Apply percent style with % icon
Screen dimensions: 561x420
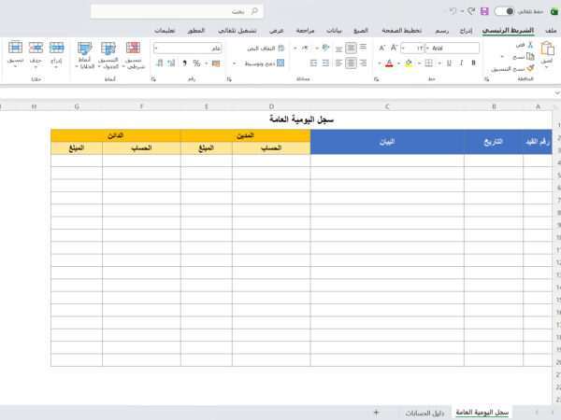pyautogui.click(x=196, y=63)
